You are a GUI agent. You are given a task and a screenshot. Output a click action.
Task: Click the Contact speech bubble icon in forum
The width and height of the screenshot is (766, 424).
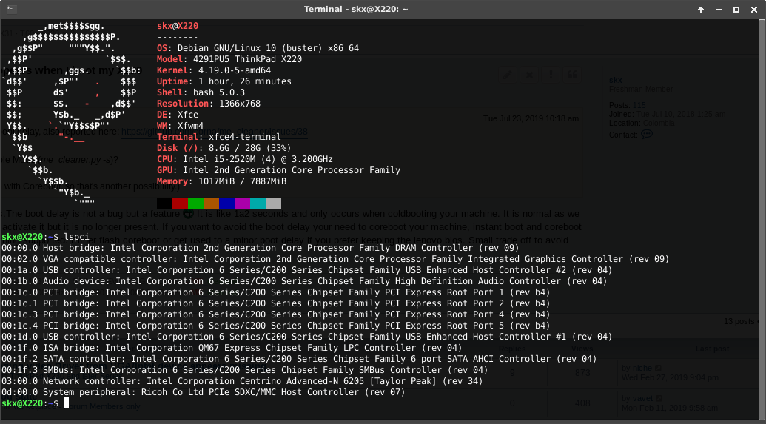pos(647,135)
